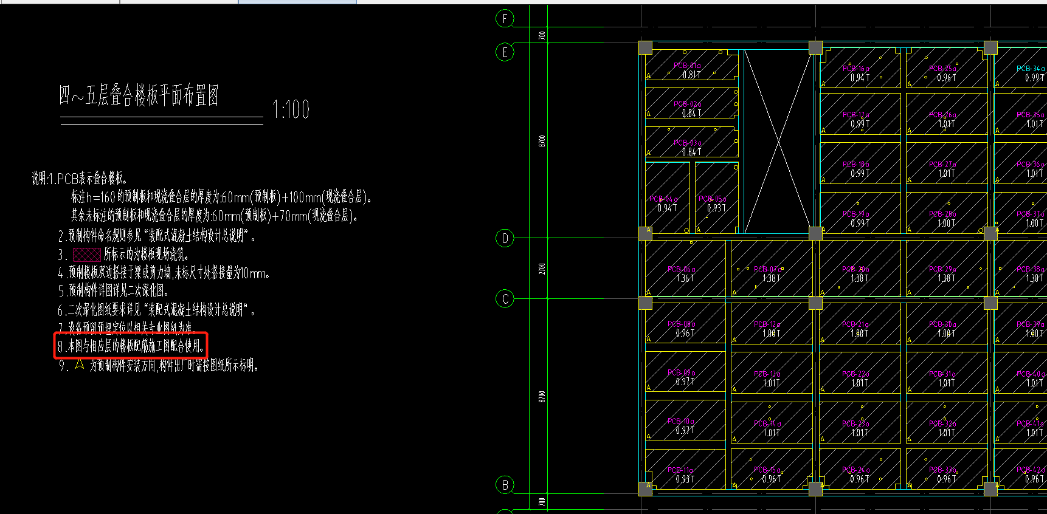Select slab label PCB-05a

(x=712, y=199)
